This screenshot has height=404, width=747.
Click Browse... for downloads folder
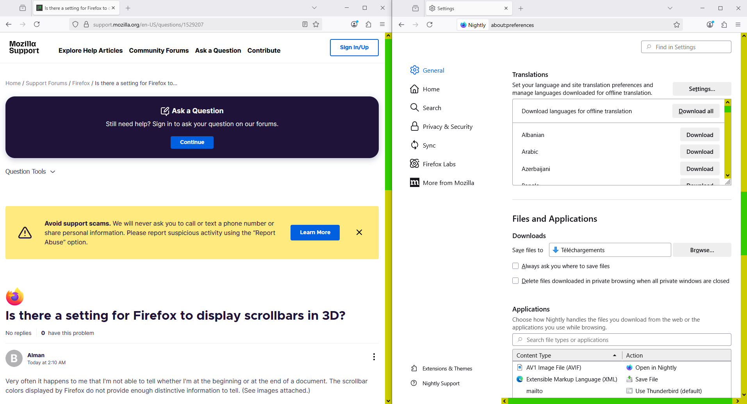[x=702, y=250]
